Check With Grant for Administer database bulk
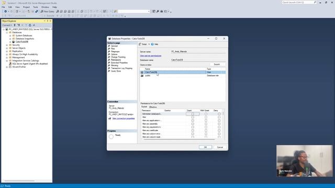This screenshot has width=335, height=188. [x=206, y=114]
